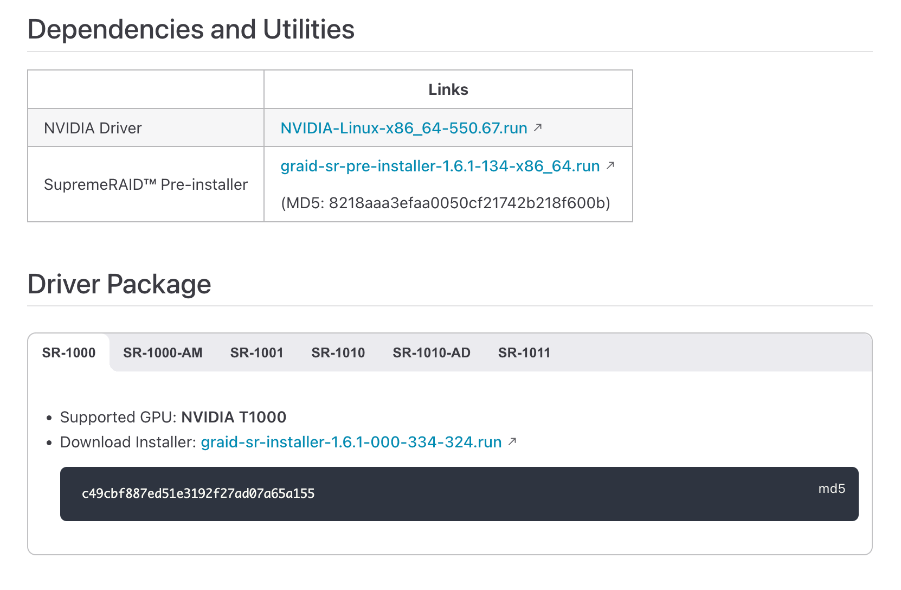The height and width of the screenshot is (590, 901).
Task: Open the SR-1010 tab
Action: [x=338, y=353]
